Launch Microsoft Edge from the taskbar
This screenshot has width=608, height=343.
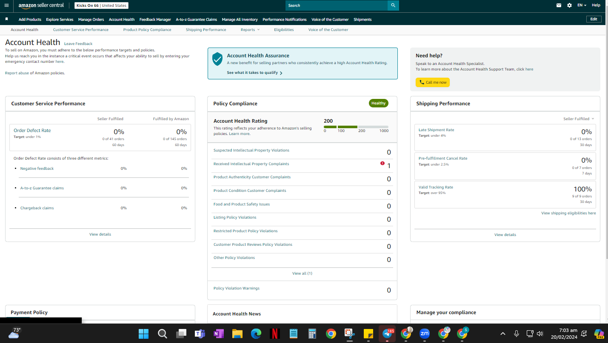[x=256, y=334]
